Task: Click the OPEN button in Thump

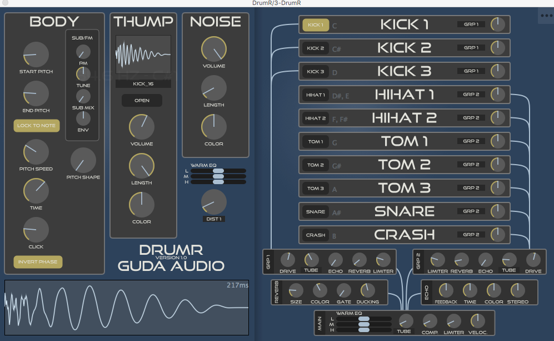Action: [142, 101]
